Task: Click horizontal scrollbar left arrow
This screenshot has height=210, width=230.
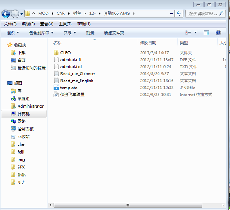Action: point(50,205)
